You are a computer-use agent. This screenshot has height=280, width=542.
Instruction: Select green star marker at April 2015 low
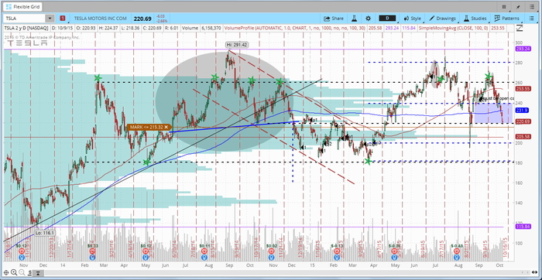point(368,161)
